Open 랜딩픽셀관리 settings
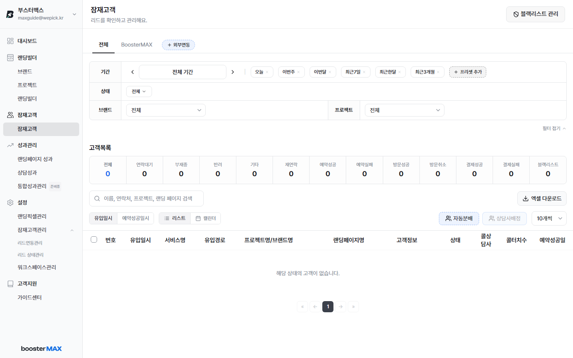Viewport: 573px width, 358px height. click(32, 216)
